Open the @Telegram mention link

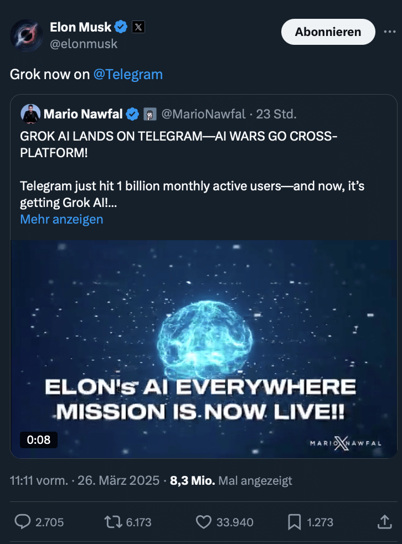click(128, 75)
